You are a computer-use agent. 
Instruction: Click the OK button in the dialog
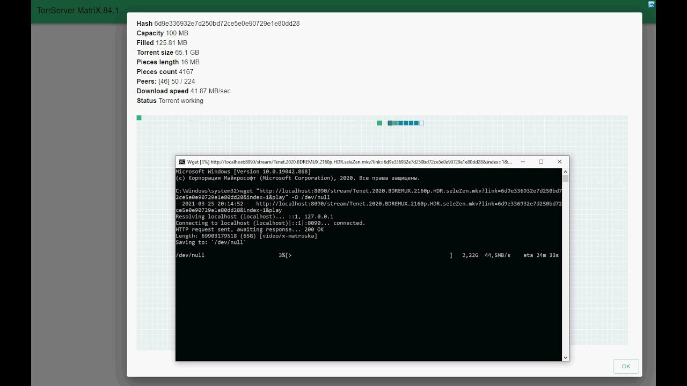tap(626, 366)
